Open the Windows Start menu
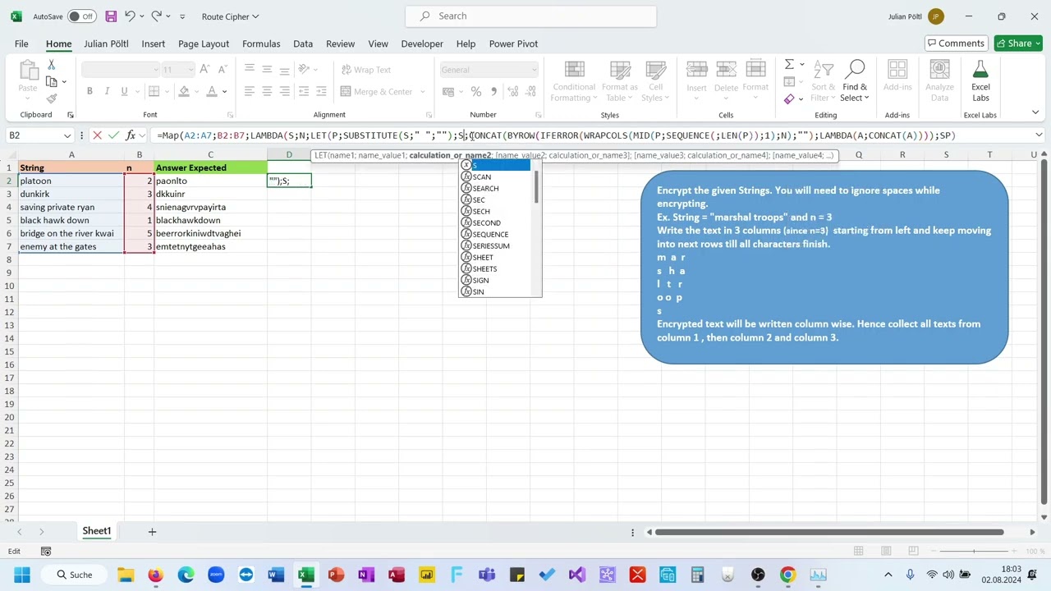The height and width of the screenshot is (591, 1051). pos(21,575)
